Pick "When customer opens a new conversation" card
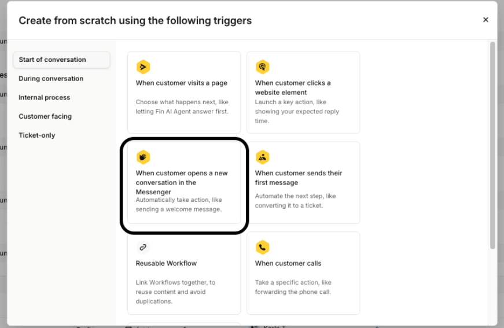504x328 pixels. 182,182
